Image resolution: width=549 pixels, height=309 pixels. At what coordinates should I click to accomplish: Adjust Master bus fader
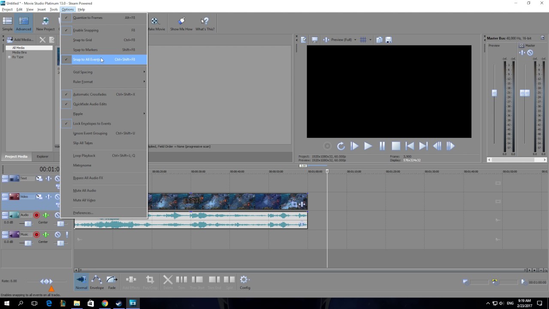[525, 93]
